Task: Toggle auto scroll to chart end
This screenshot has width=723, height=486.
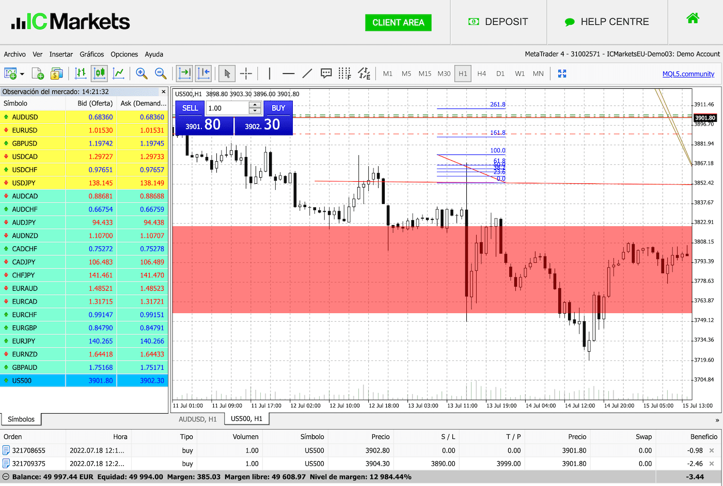Action: pyautogui.click(x=184, y=73)
